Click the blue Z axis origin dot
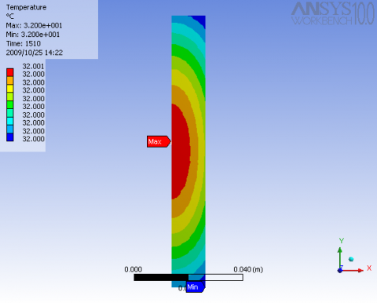377x303 pixels. tap(340, 270)
